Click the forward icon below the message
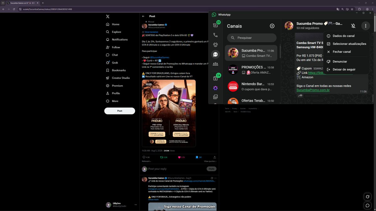Image resolution: width=376 pixels, height=211 pixels. click(300, 96)
